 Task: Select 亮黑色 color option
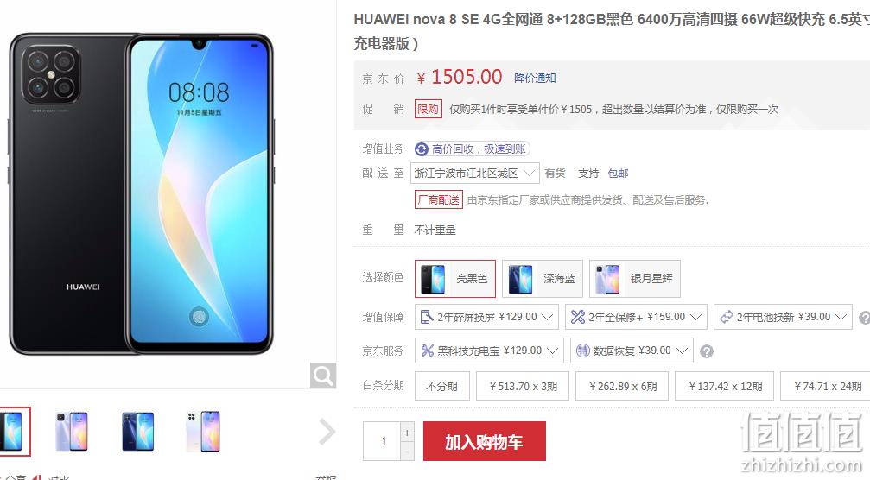455,279
